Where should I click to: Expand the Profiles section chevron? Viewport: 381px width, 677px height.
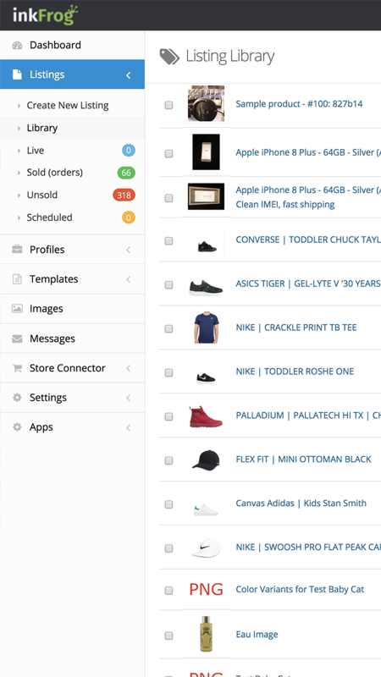[x=129, y=250]
